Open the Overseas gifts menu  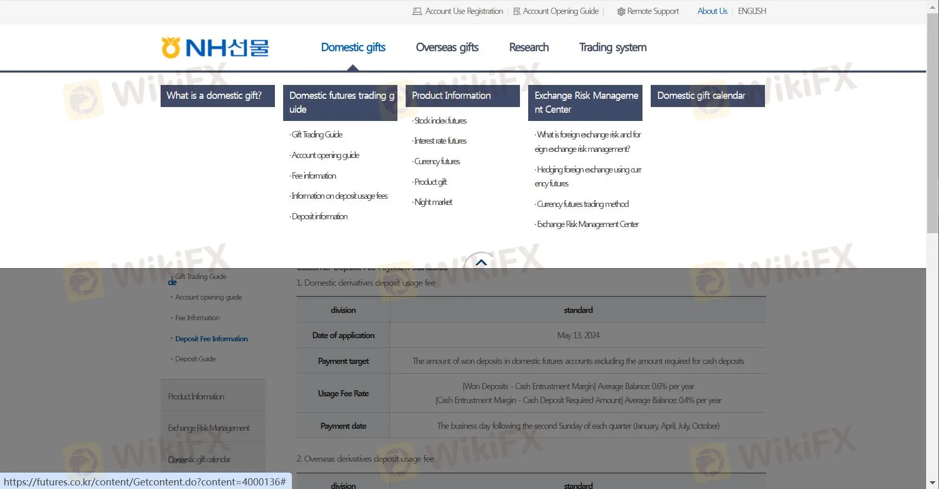coord(447,47)
